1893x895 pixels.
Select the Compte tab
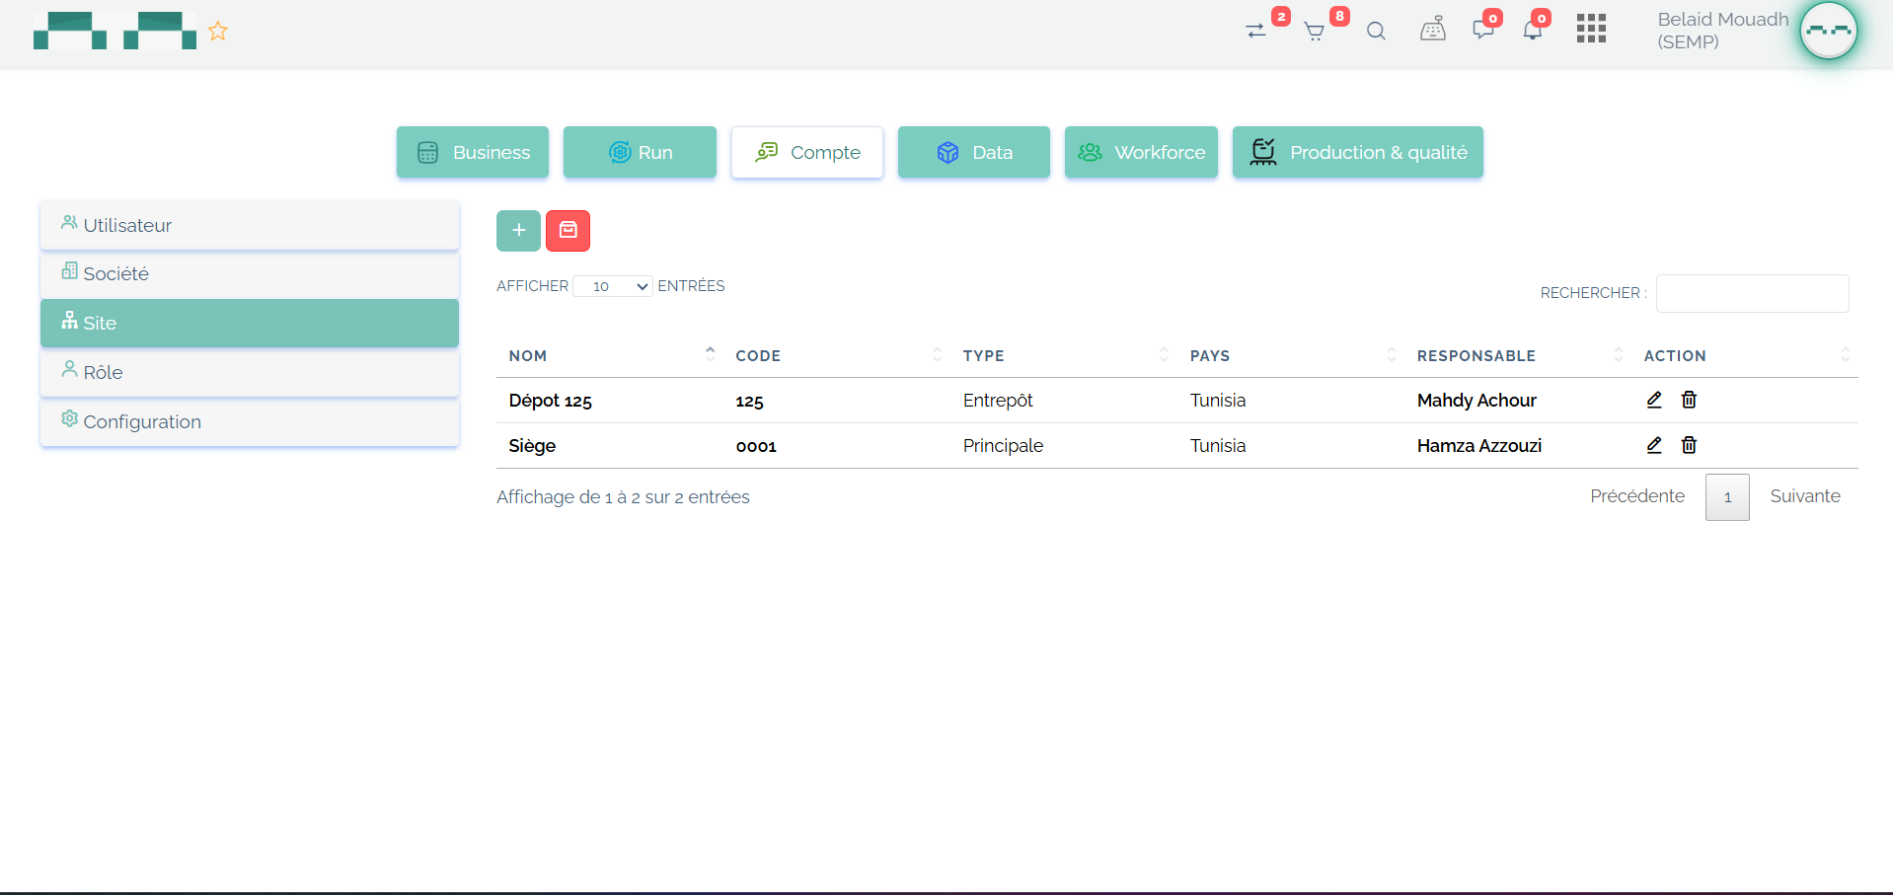click(x=807, y=152)
